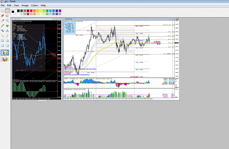
Task: Choose the straight Line tool
Action: click(x=2, y=36)
